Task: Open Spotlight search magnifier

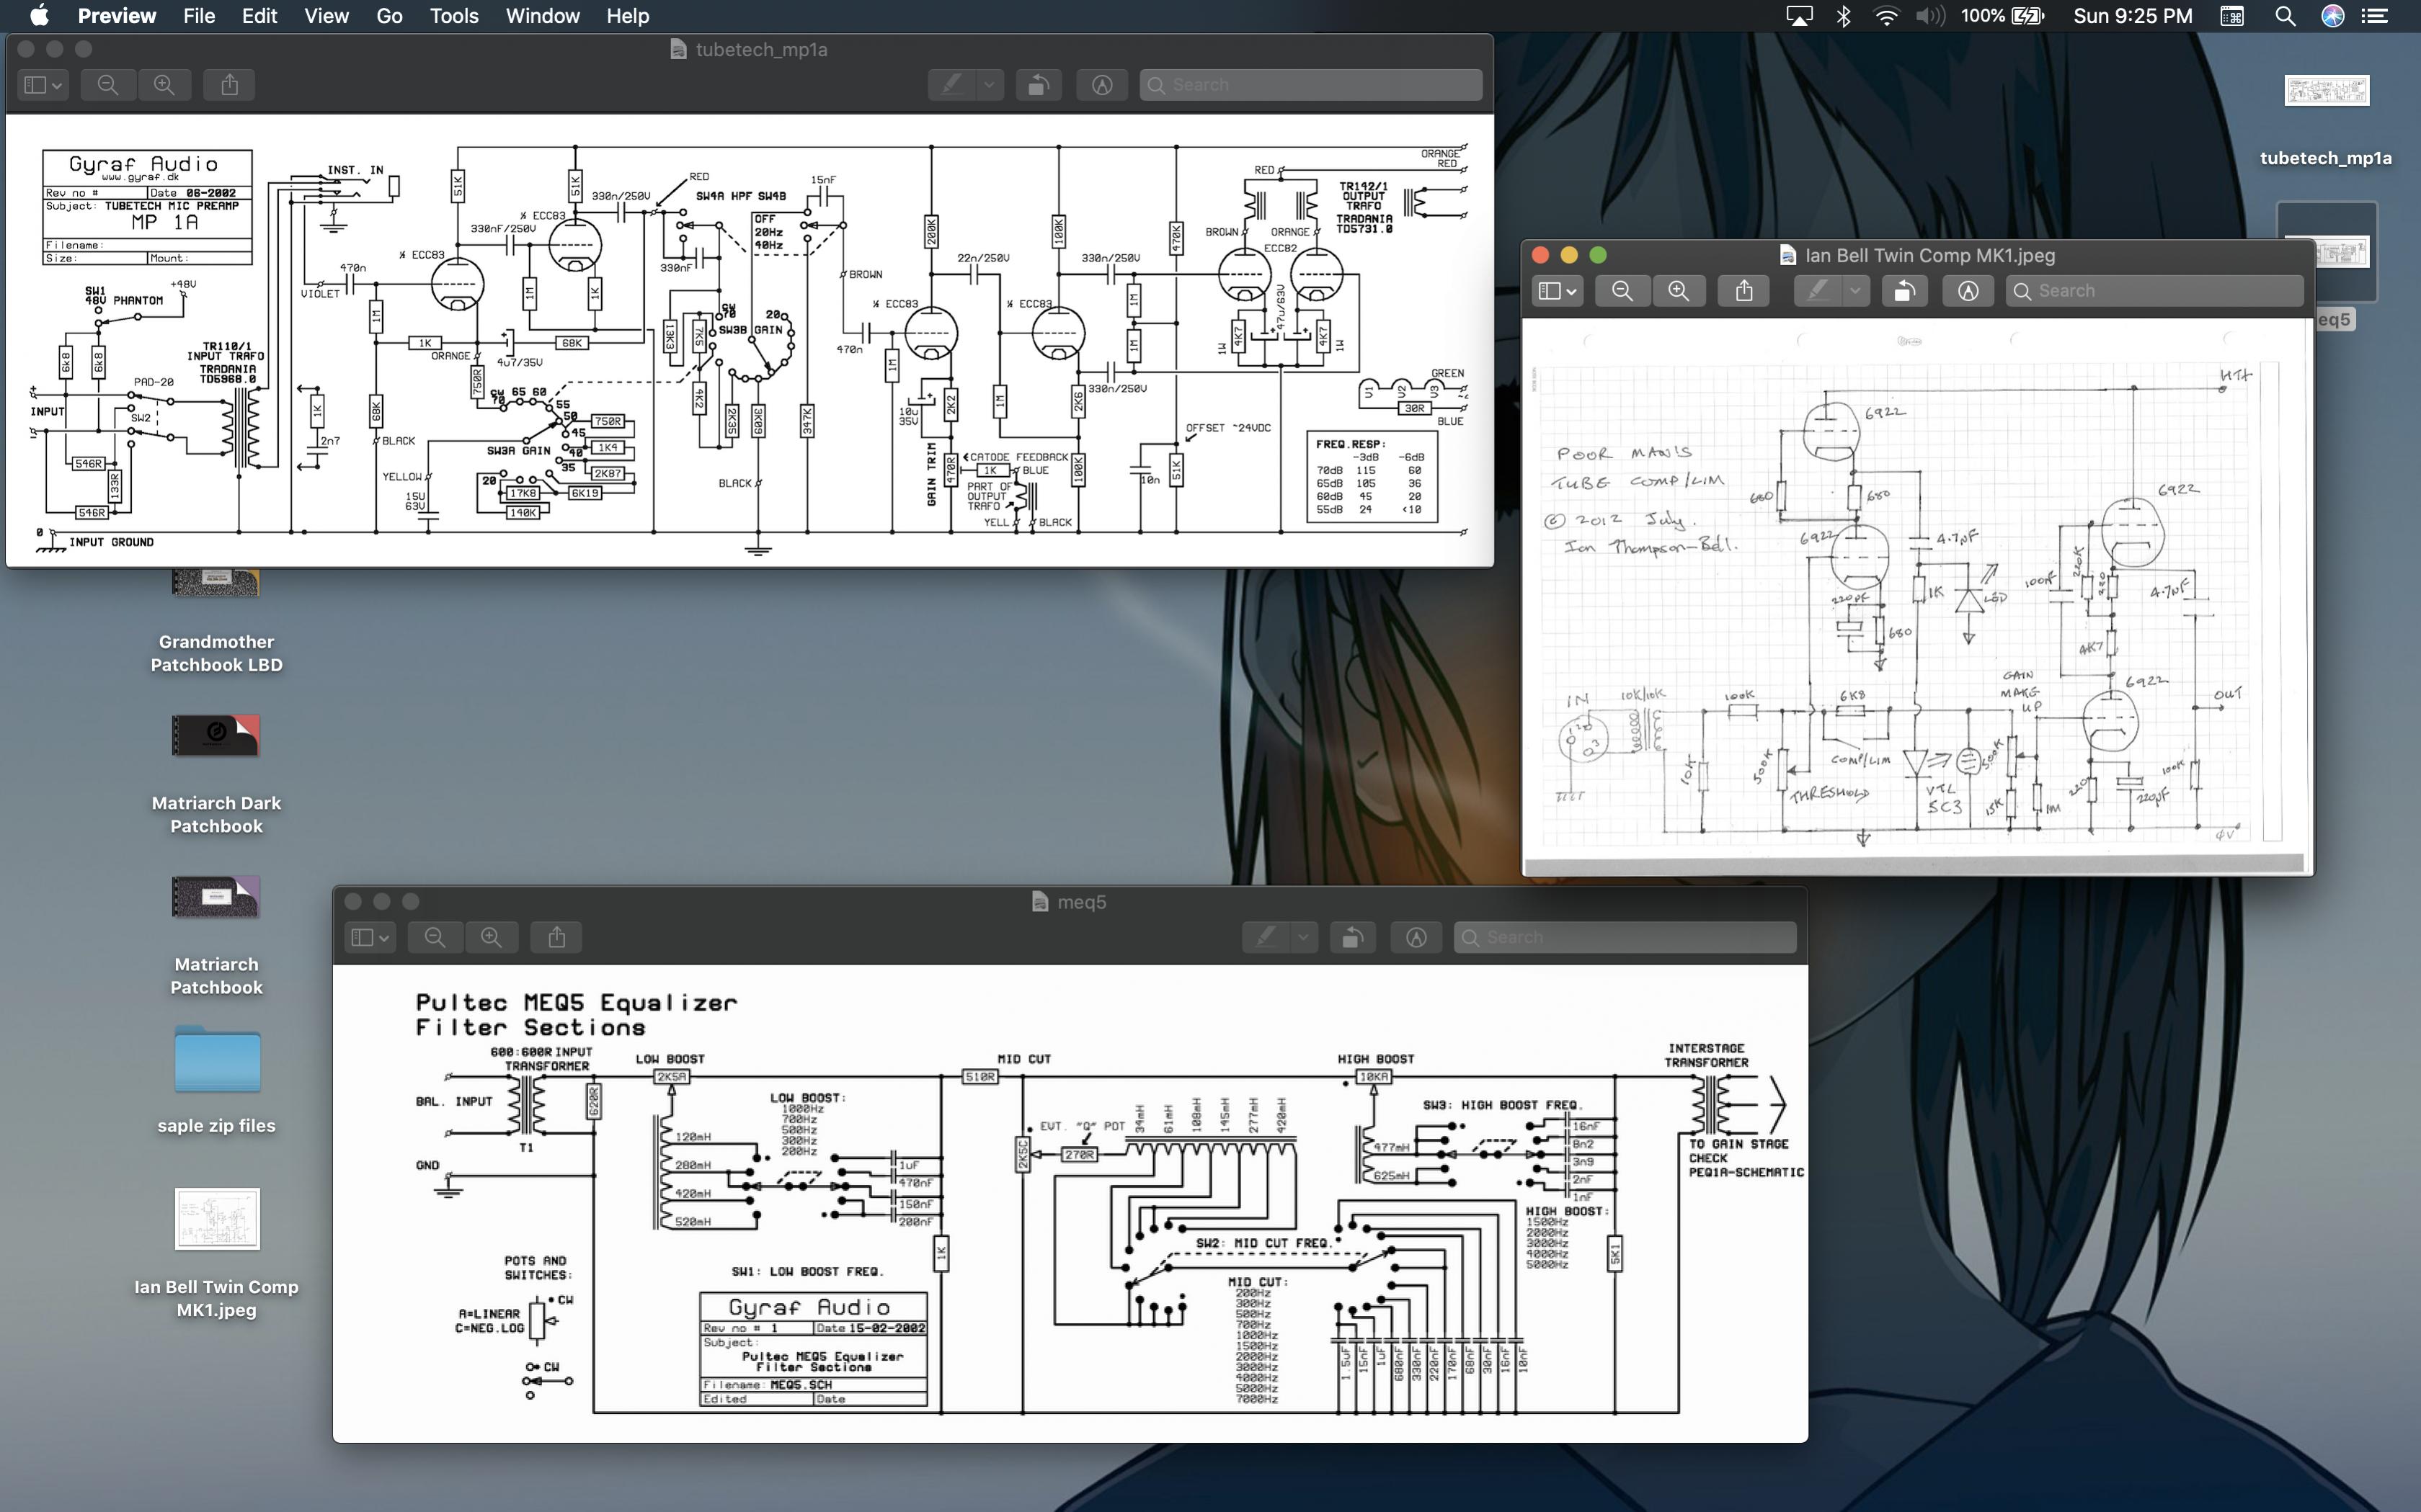Action: pos(2285,16)
